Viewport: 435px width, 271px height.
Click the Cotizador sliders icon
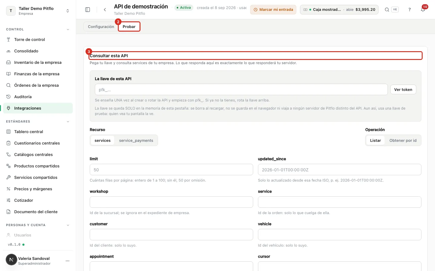pos(8,200)
